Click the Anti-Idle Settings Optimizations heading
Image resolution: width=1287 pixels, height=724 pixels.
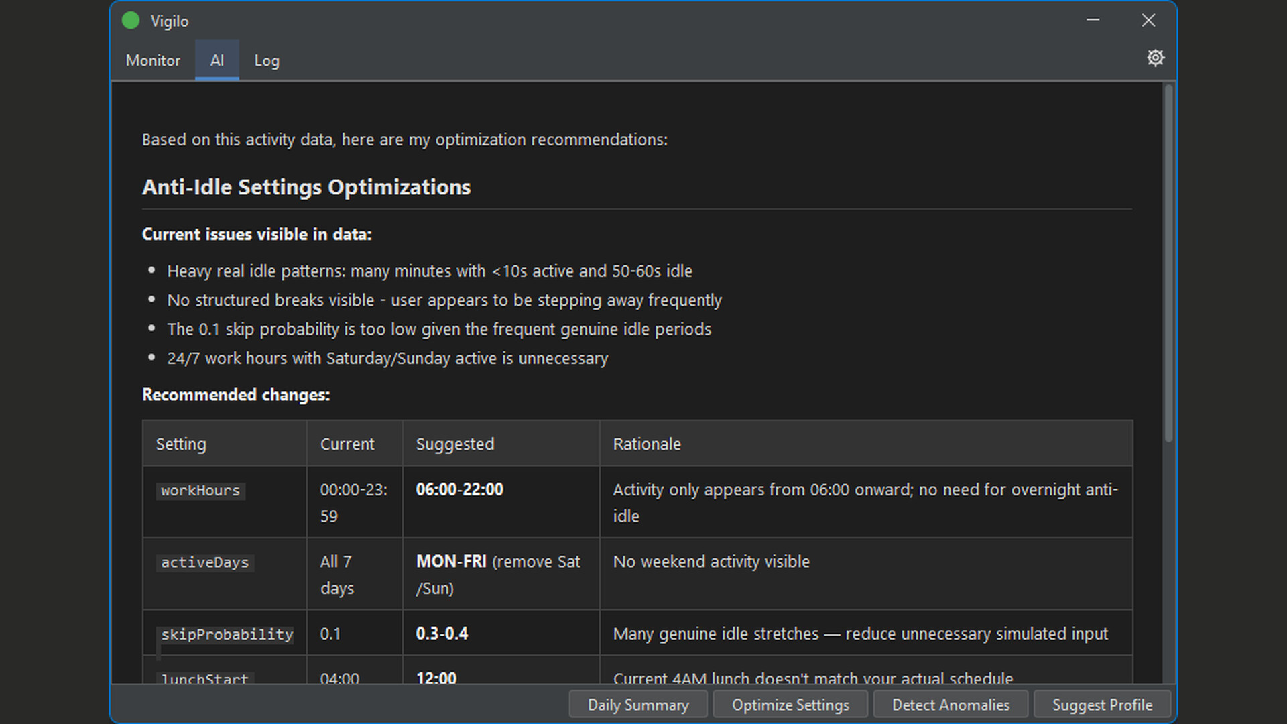click(x=306, y=187)
